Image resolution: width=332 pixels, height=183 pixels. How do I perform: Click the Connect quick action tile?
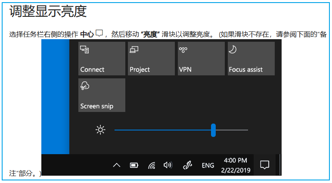click(102, 59)
